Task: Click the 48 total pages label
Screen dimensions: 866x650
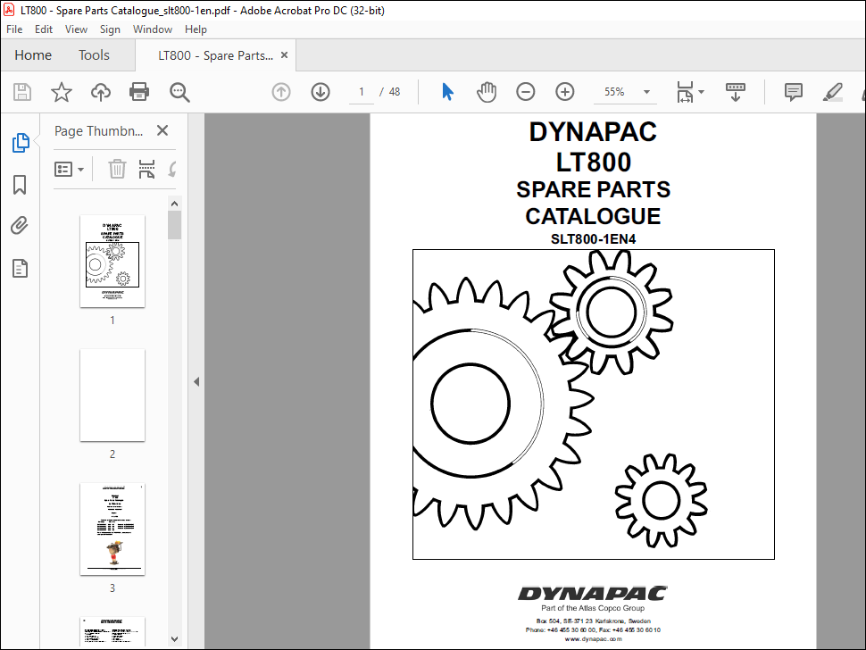Action: (395, 92)
